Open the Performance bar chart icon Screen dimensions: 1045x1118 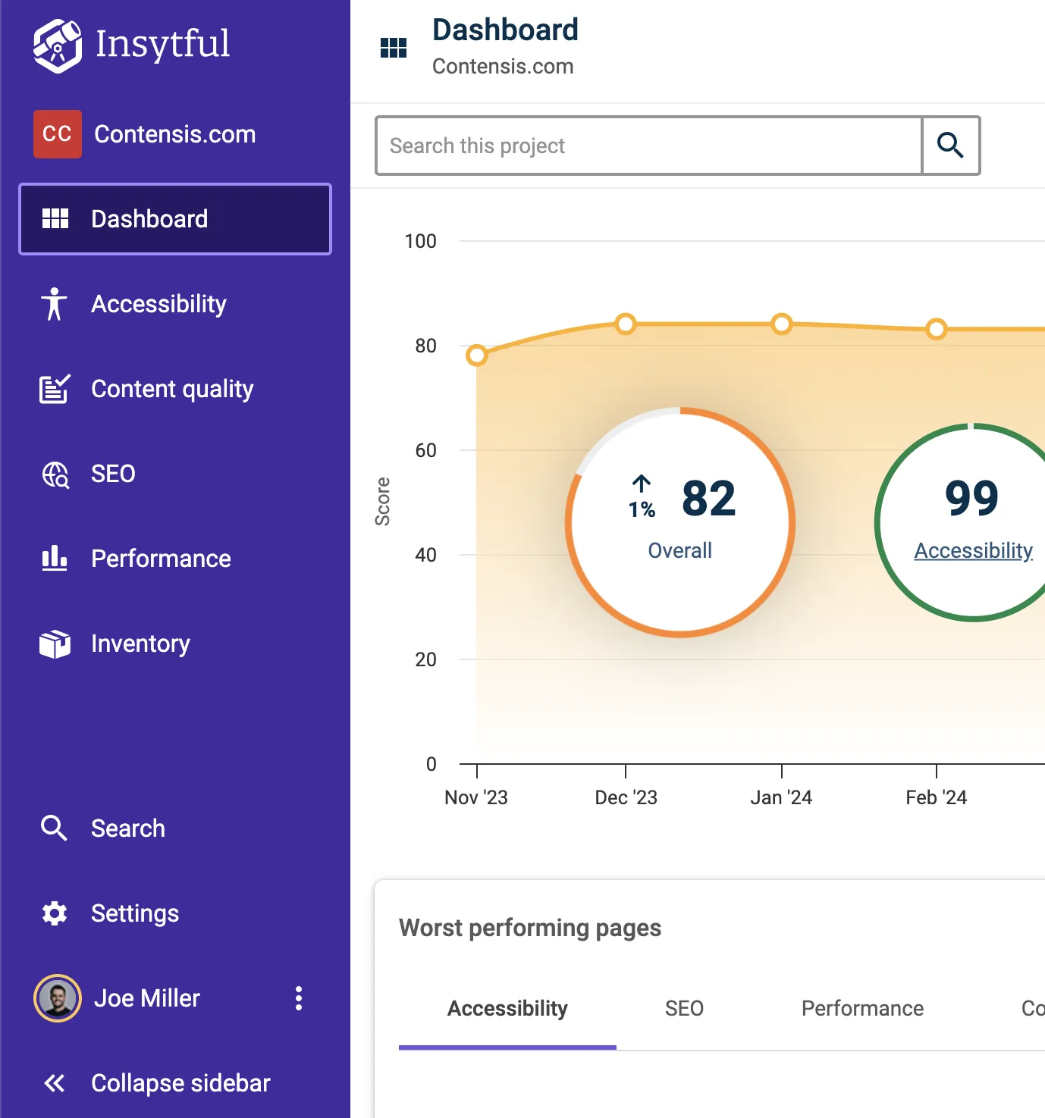tap(55, 559)
